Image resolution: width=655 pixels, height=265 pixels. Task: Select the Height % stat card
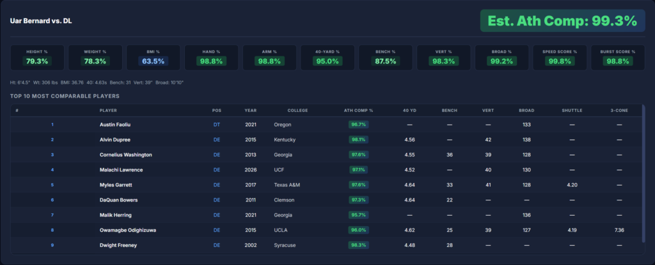pyautogui.click(x=36, y=57)
